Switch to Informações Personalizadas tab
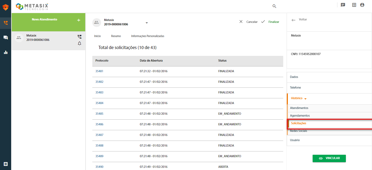This screenshot has width=372, height=170. coord(148,36)
